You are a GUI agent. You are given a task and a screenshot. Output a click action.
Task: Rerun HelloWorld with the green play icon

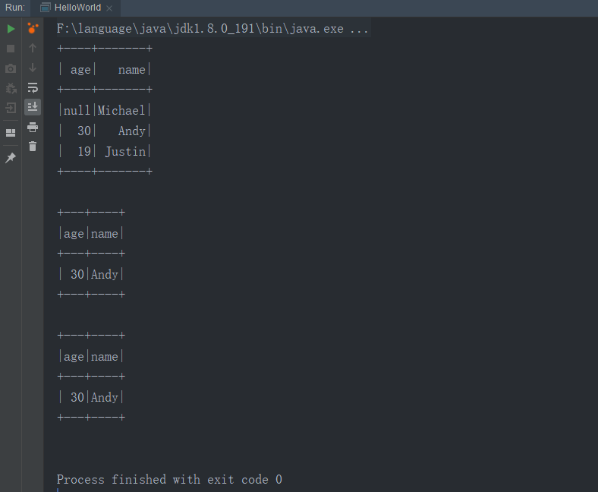[11, 29]
